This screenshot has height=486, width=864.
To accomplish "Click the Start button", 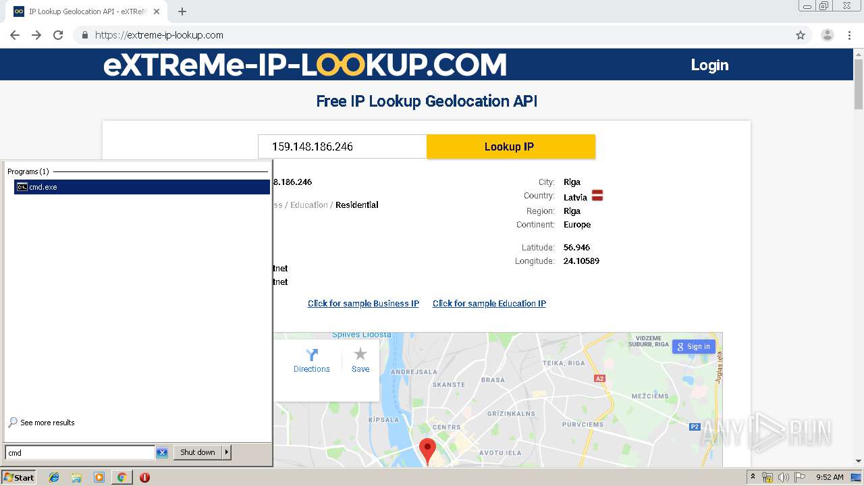I will [x=19, y=477].
